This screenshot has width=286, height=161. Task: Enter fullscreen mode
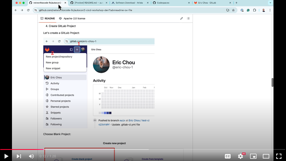pyautogui.click(x=279, y=156)
